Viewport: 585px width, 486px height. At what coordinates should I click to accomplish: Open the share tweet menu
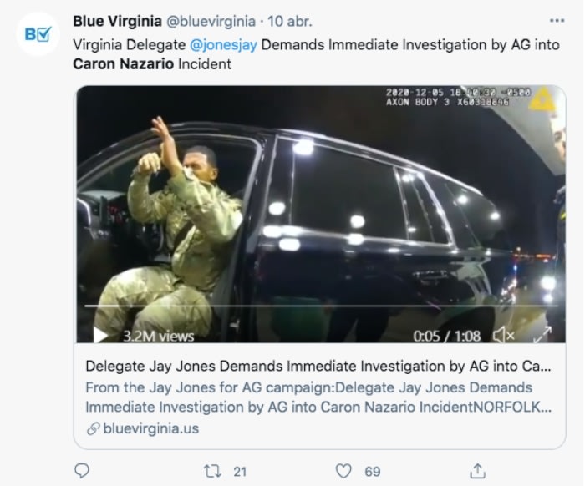point(477,471)
